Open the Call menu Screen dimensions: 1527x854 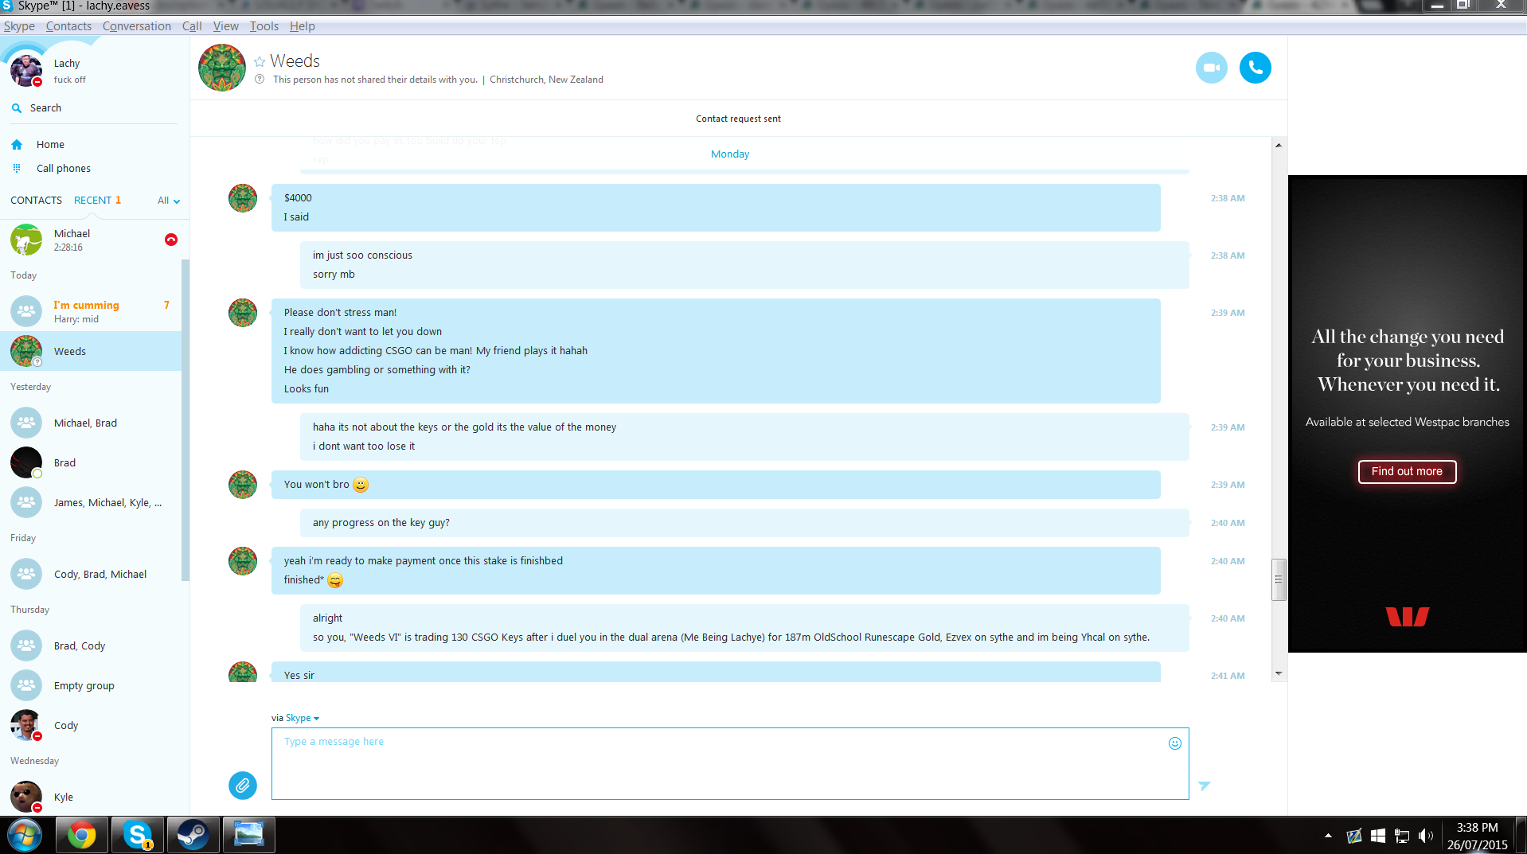192,26
